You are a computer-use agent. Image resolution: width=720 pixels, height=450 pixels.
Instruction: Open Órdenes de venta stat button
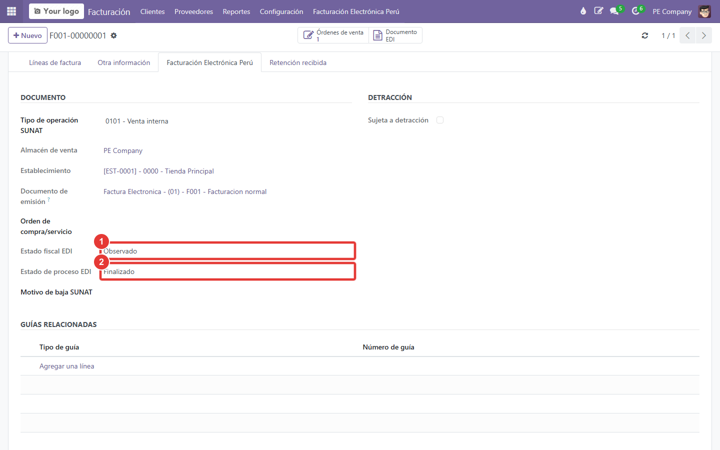pos(333,35)
